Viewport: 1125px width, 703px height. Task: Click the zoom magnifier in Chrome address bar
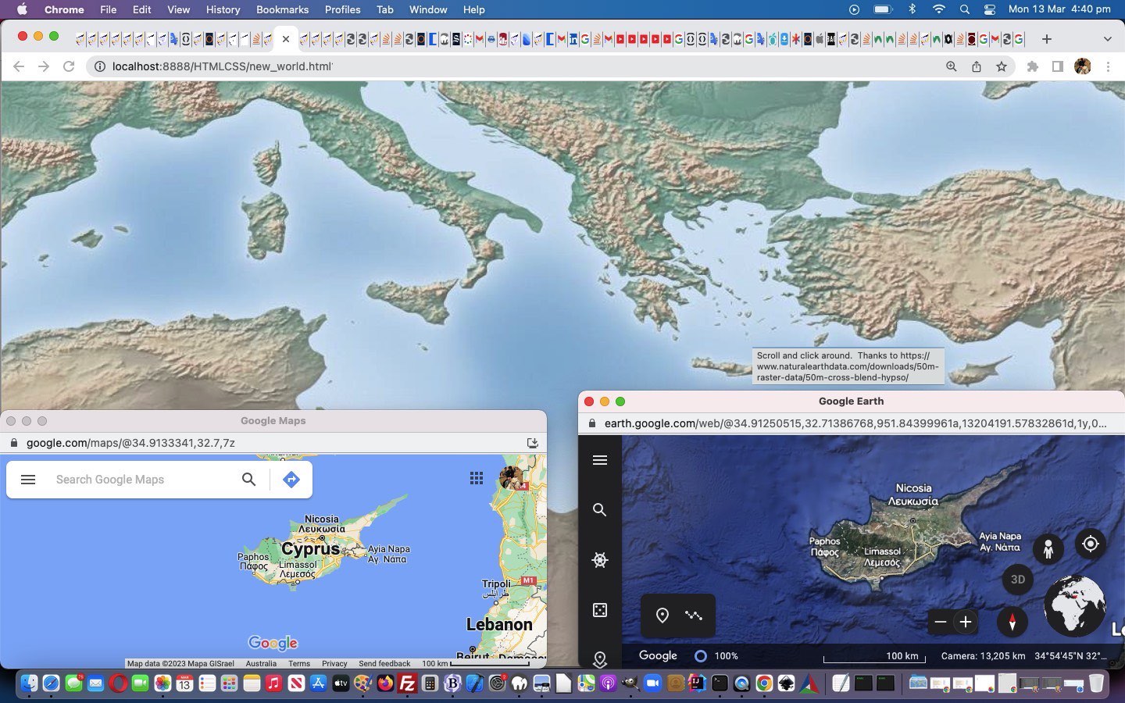(x=951, y=66)
